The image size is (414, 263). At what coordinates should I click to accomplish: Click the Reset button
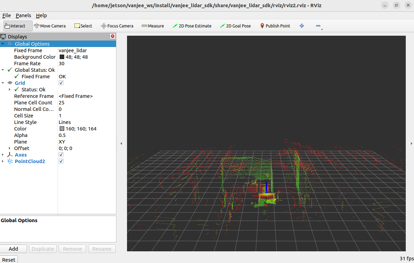9,260
